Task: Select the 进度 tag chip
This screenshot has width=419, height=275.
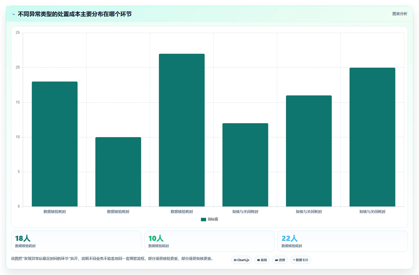Action: point(280,260)
